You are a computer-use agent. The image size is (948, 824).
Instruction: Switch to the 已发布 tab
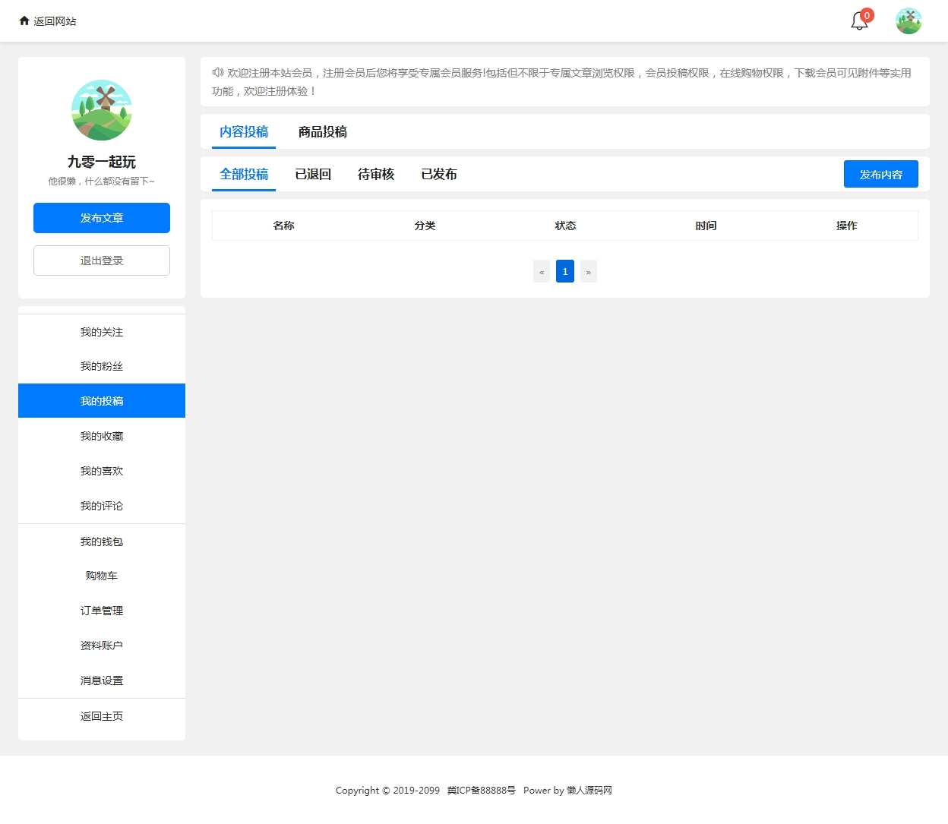click(x=438, y=174)
